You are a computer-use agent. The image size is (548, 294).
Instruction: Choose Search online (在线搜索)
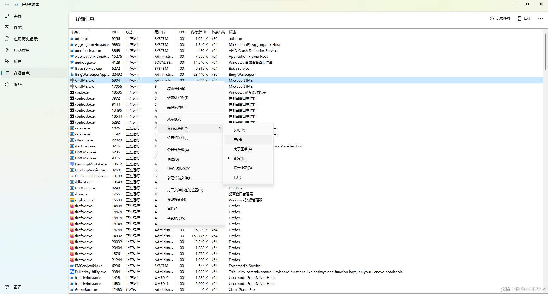[x=191, y=200]
